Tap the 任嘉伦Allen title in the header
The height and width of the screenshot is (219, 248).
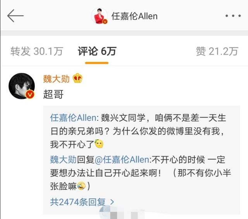pyautogui.click(x=134, y=16)
